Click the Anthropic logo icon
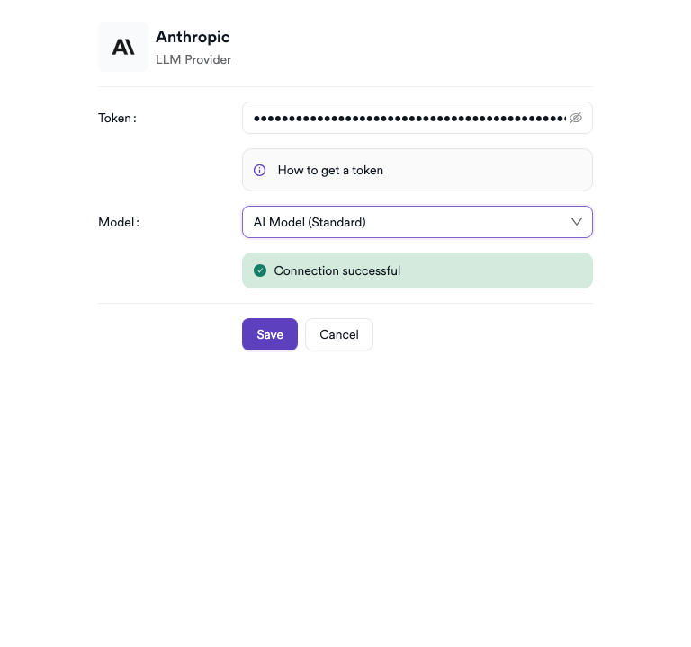The height and width of the screenshot is (647, 691). (123, 47)
